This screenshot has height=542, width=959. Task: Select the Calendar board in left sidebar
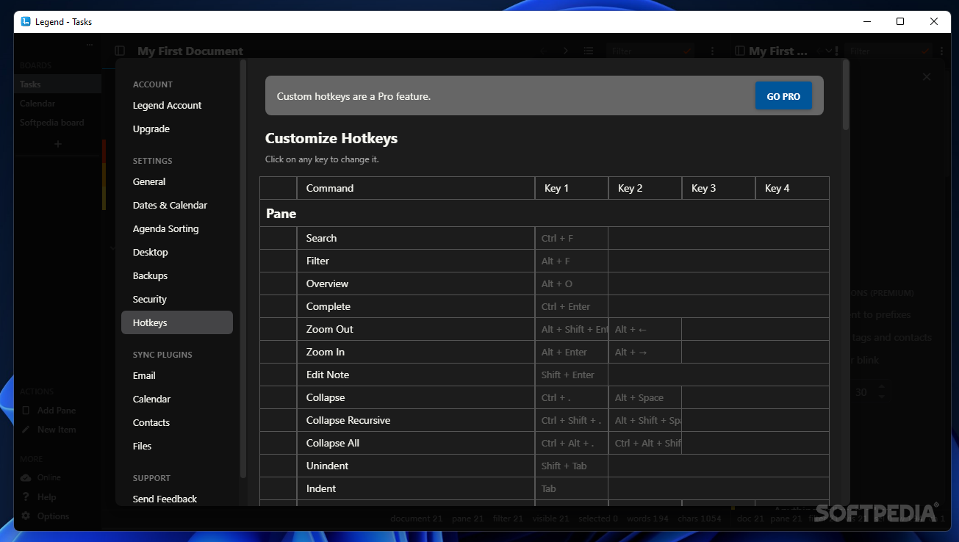pos(57,104)
